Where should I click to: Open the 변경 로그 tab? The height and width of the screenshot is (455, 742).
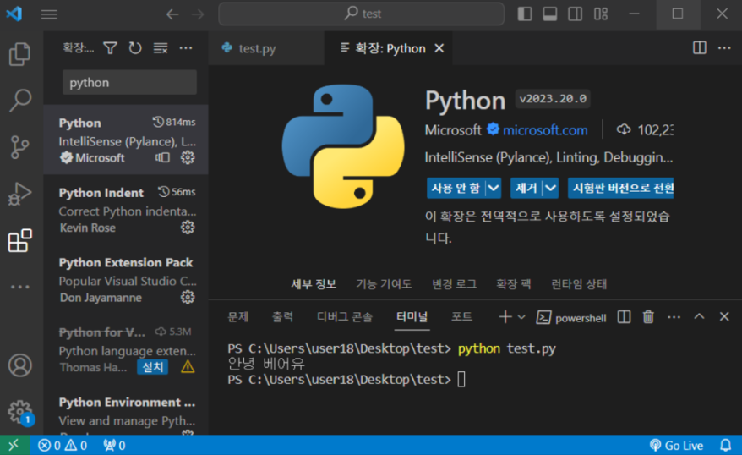(455, 284)
